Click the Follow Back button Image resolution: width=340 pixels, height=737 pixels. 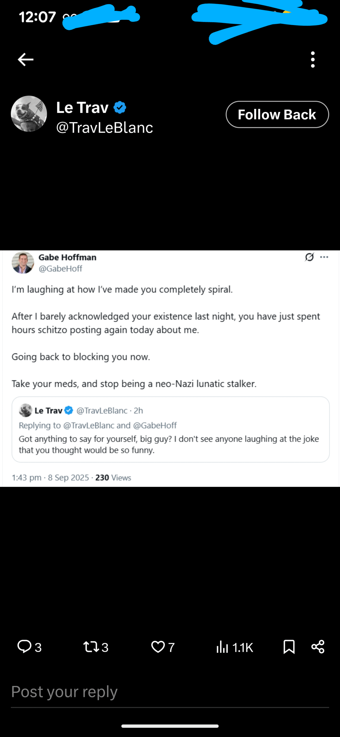pyautogui.click(x=277, y=114)
